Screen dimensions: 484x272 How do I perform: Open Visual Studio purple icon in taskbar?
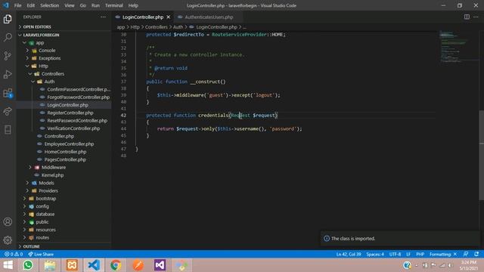[x=160, y=265]
